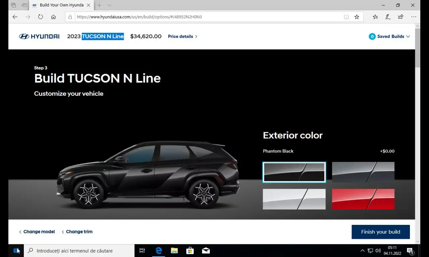429x257 pixels.
Task: Open the Windows Start menu
Action: point(15,251)
